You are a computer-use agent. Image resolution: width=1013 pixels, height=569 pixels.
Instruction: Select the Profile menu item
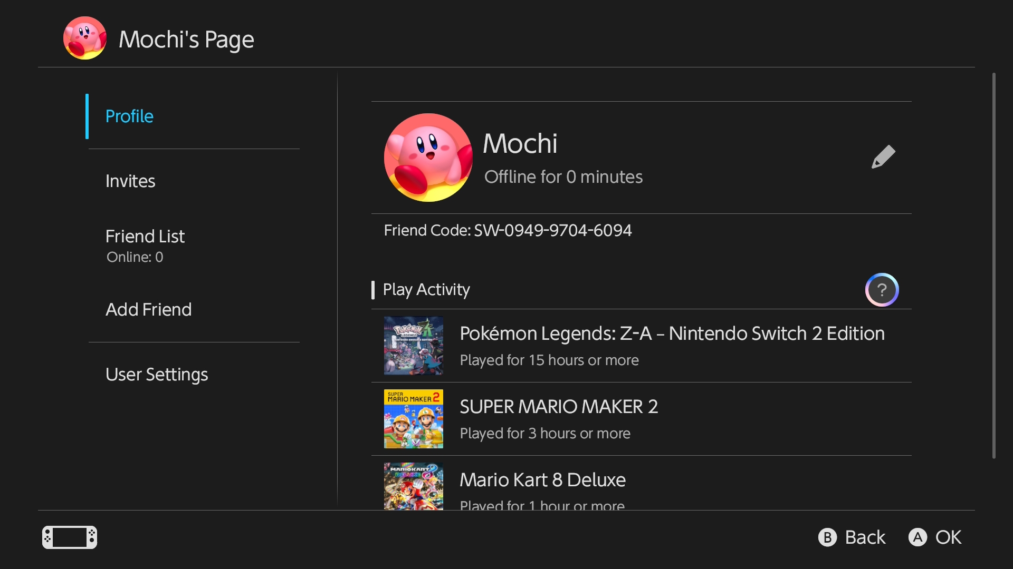click(129, 116)
